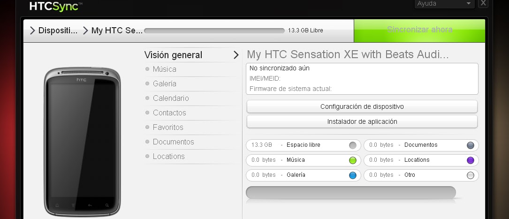
Task: Click the Dispositi... breadcrumb arrow
Action: (32, 30)
